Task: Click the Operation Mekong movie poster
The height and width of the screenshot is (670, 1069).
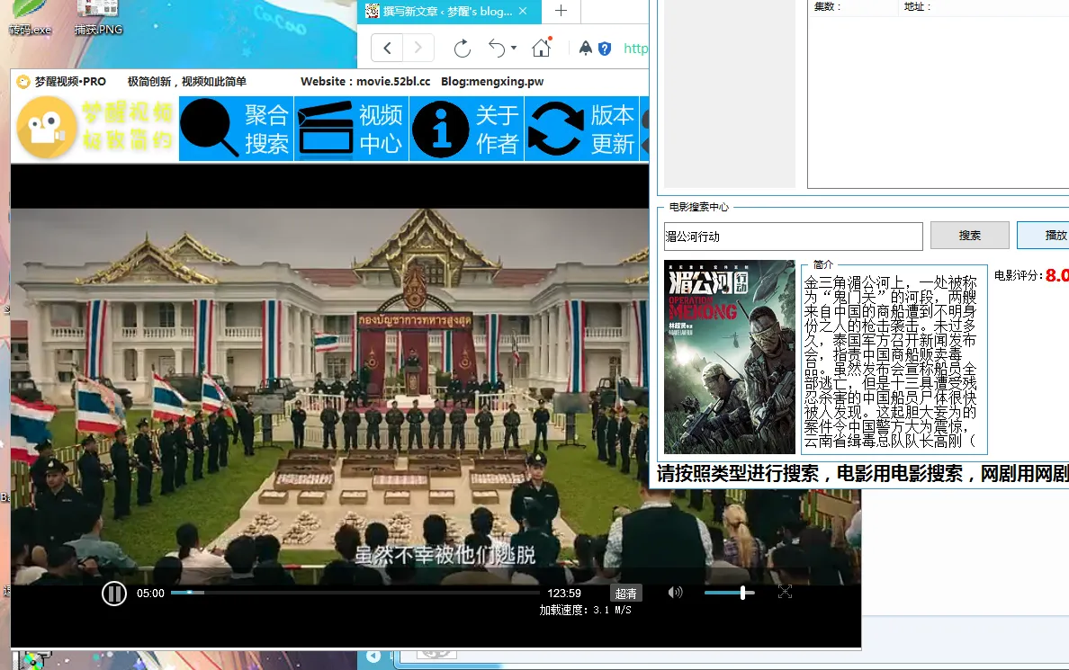Action: coord(730,357)
